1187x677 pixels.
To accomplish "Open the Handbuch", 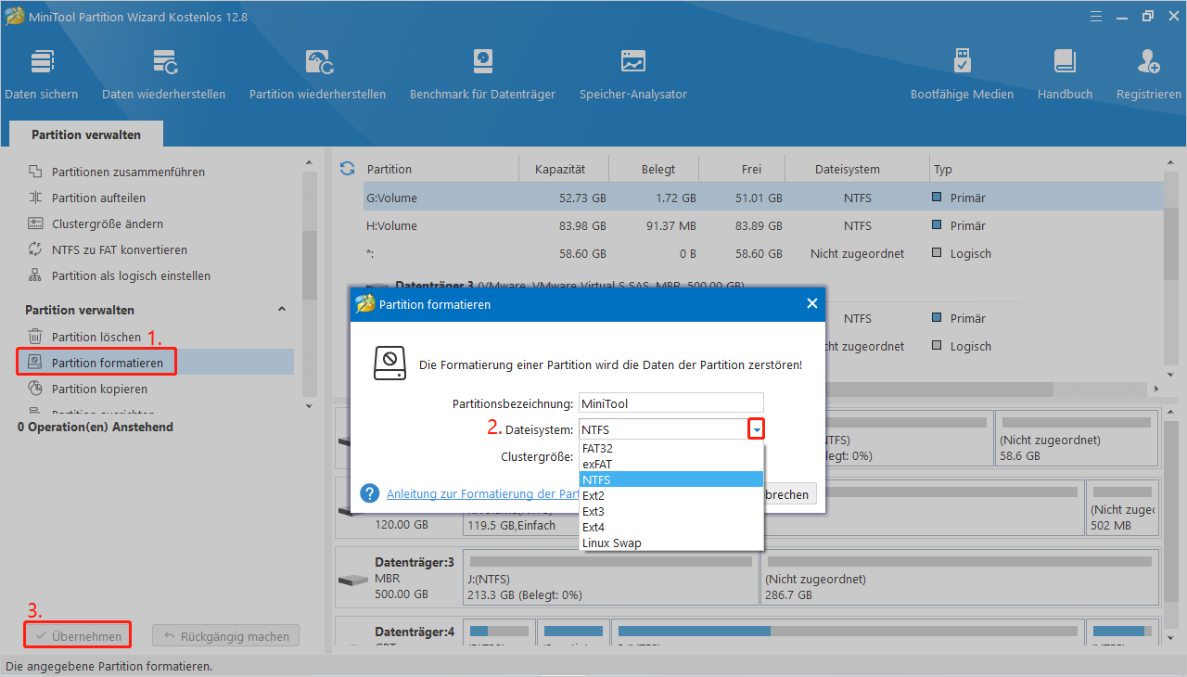I will [x=1065, y=74].
